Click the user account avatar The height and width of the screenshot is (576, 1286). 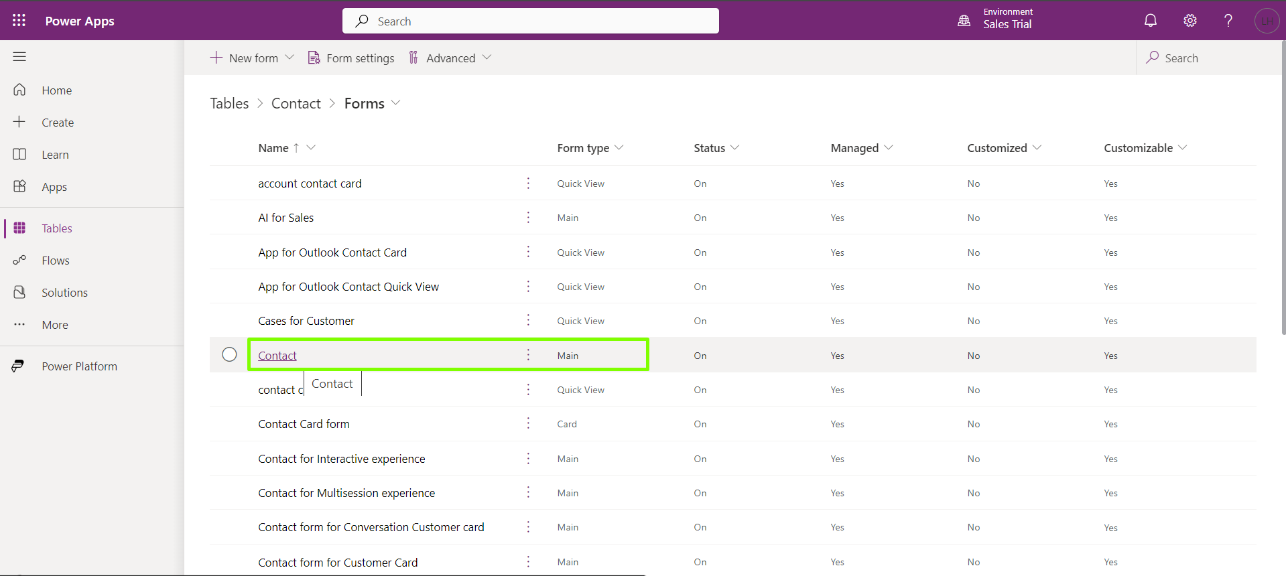coord(1267,21)
